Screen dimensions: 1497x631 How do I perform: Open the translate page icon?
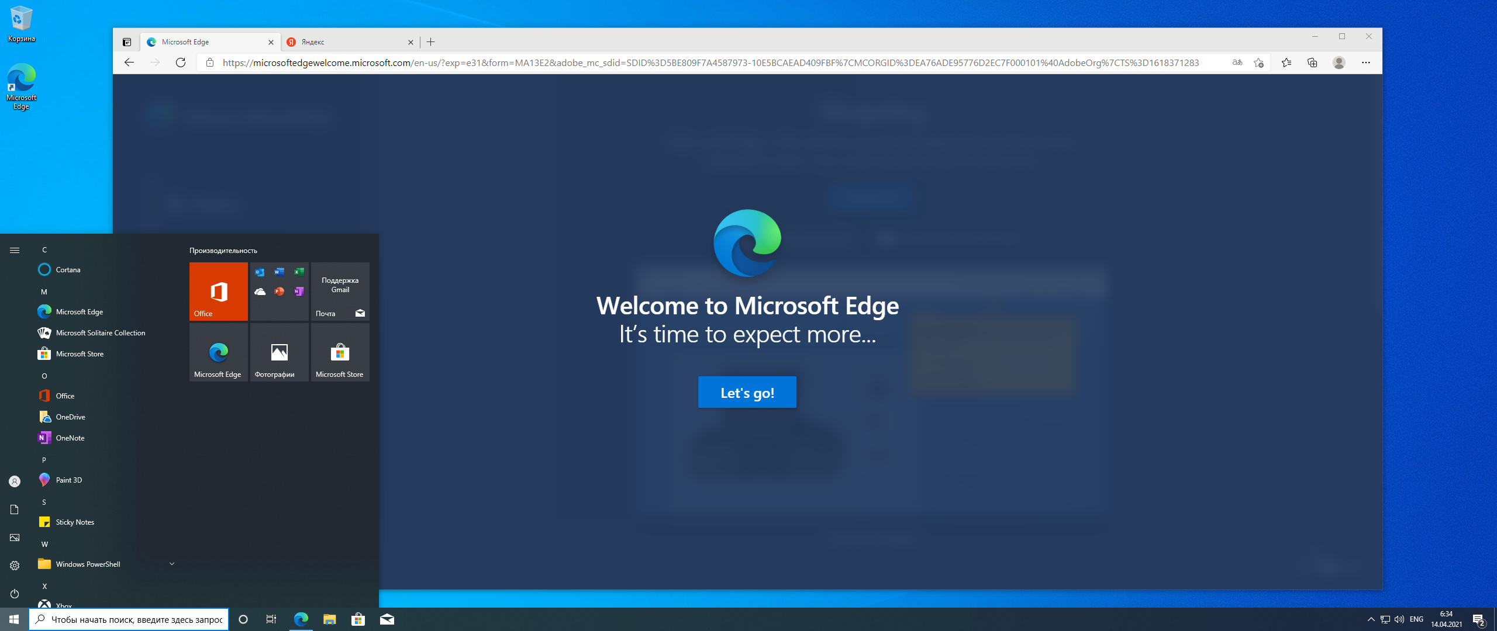click(x=1237, y=63)
